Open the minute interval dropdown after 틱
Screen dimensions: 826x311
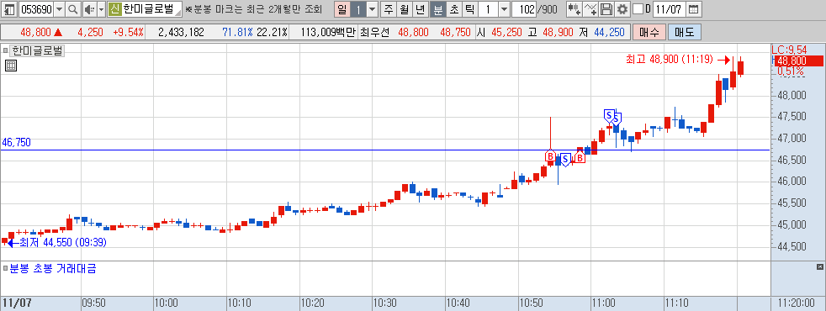pyautogui.click(x=504, y=9)
